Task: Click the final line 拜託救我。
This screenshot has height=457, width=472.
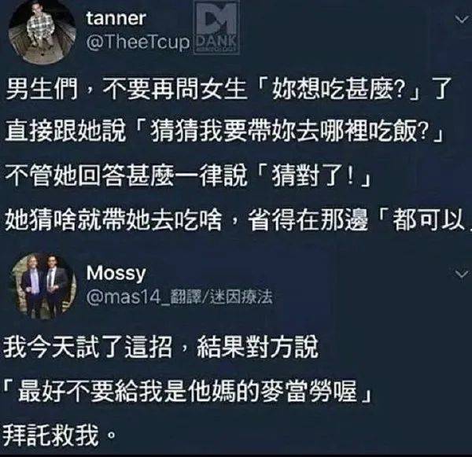Action: [59, 436]
